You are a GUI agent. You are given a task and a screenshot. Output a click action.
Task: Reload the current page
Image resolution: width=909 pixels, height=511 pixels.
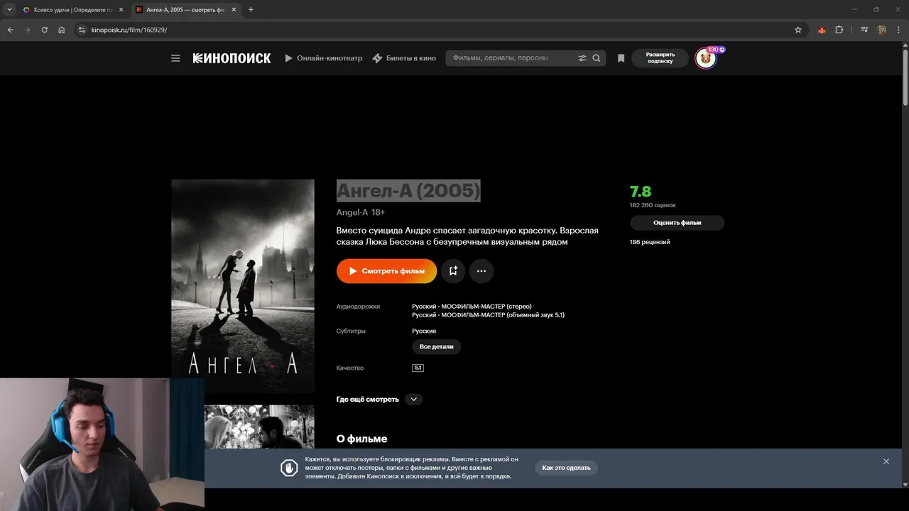coord(44,30)
